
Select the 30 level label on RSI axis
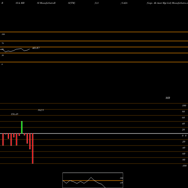click(x=3, y=55)
